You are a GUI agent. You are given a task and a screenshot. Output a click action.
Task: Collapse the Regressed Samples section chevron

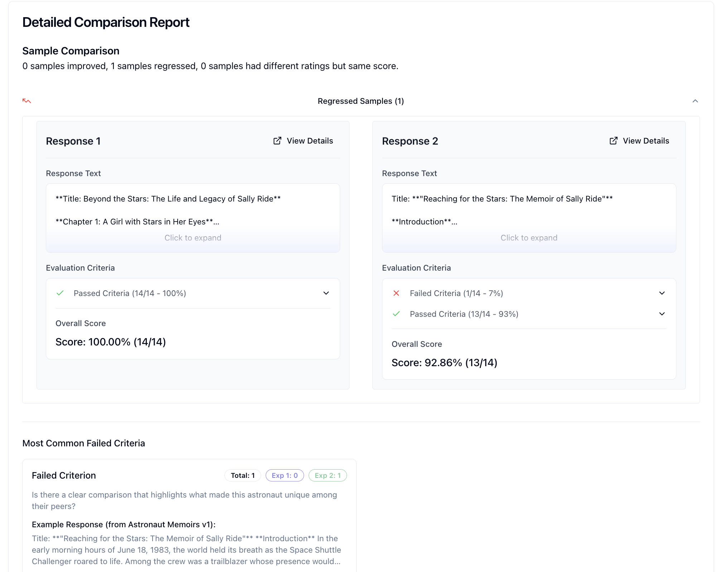pos(695,101)
